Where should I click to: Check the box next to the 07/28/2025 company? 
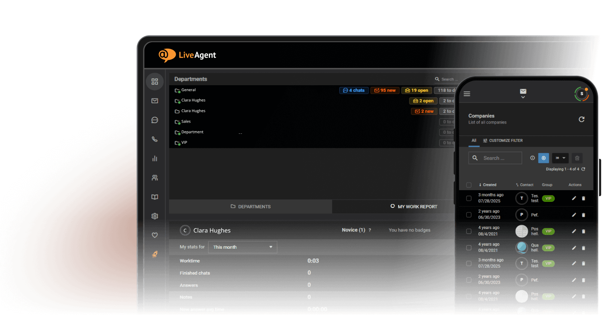coord(469,198)
